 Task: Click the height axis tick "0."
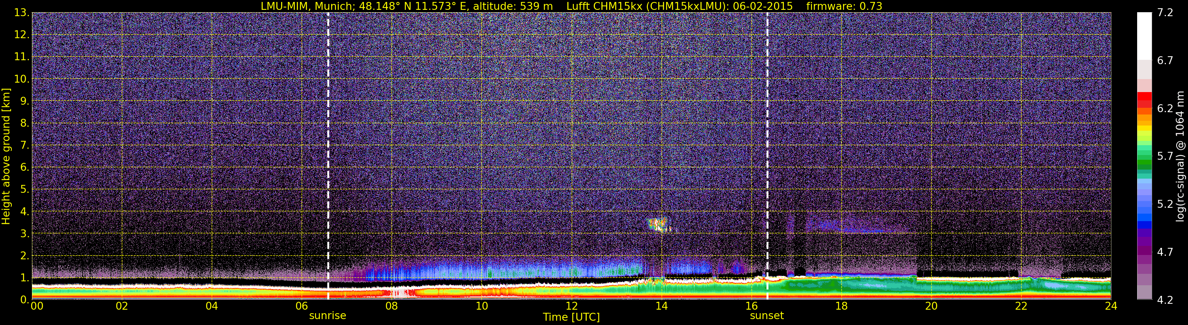(24, 299)
